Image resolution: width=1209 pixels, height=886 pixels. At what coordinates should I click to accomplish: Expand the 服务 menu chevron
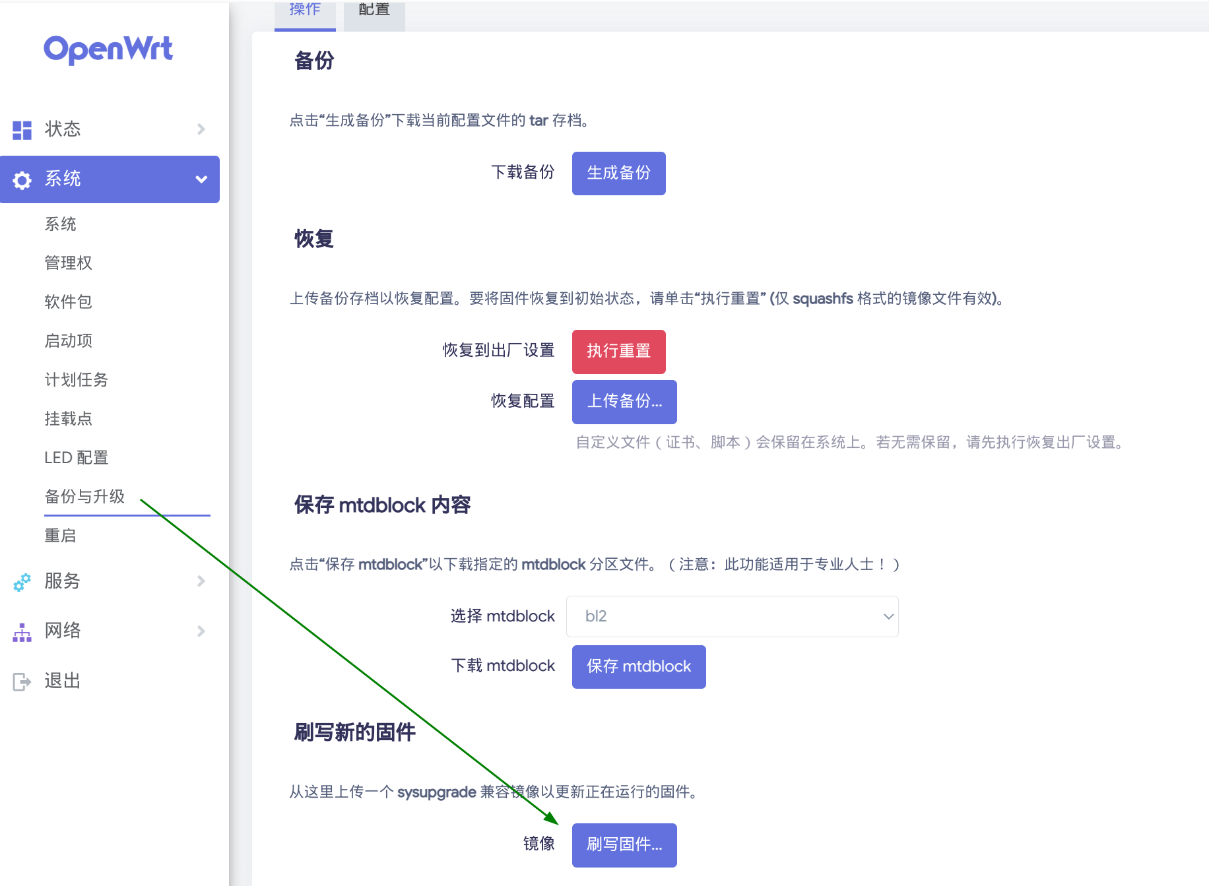[201, 581]
